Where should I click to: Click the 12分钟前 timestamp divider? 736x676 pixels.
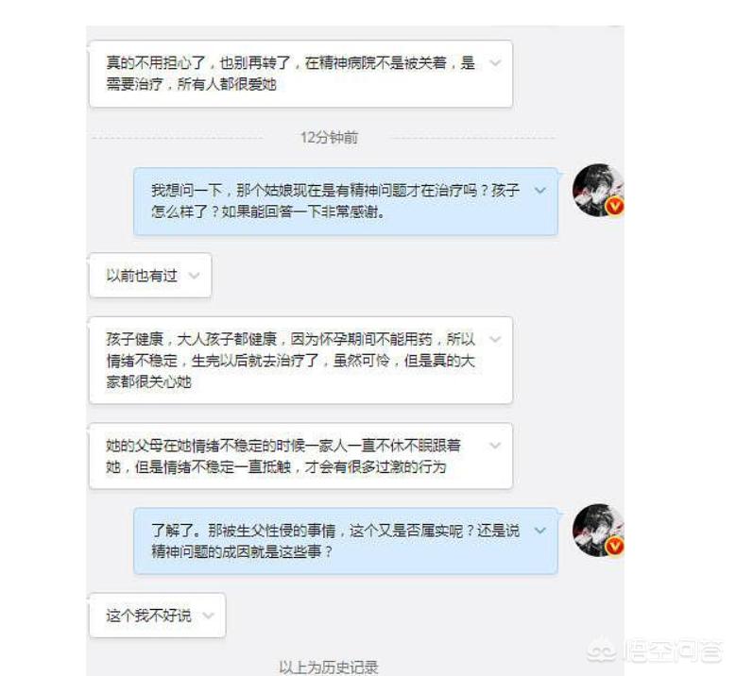[x=329, y=138]
